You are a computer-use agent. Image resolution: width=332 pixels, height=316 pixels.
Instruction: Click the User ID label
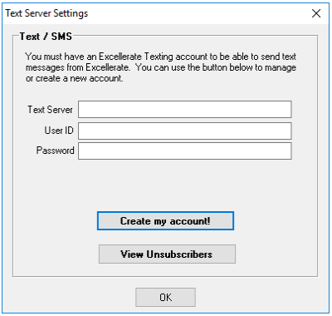59,131
